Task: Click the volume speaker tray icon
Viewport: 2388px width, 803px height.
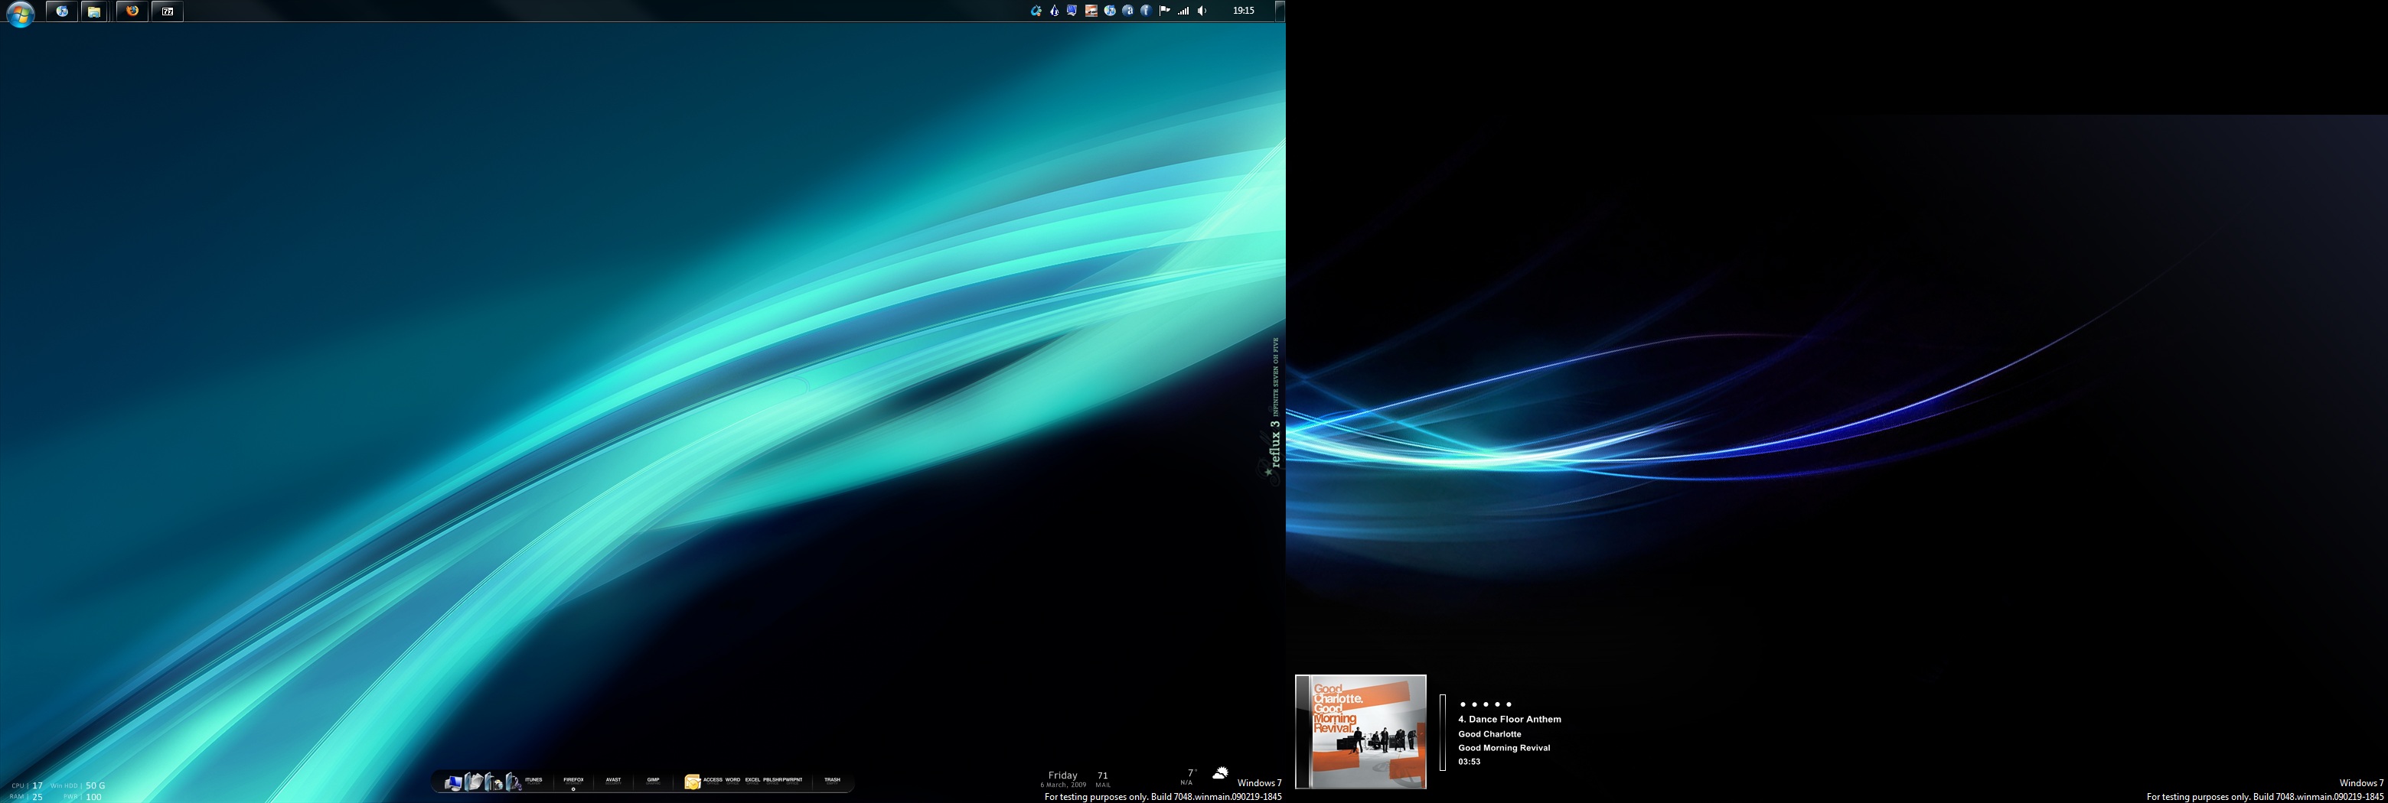Action: 1202,11
